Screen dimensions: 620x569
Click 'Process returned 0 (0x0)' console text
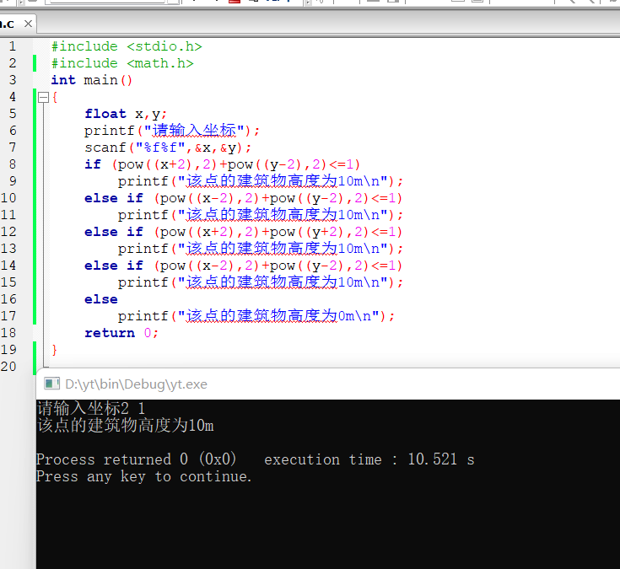(136, 459)
